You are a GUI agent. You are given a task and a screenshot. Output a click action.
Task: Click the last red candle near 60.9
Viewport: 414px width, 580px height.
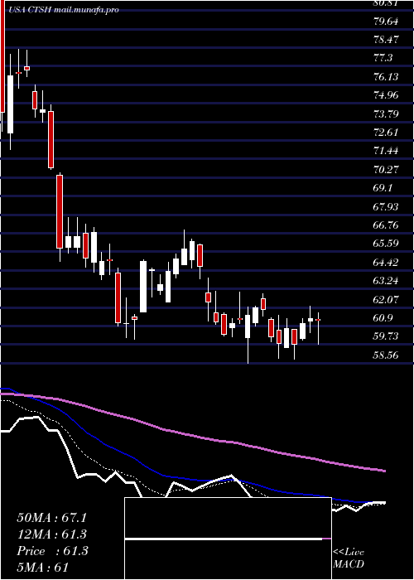[318, 320]
